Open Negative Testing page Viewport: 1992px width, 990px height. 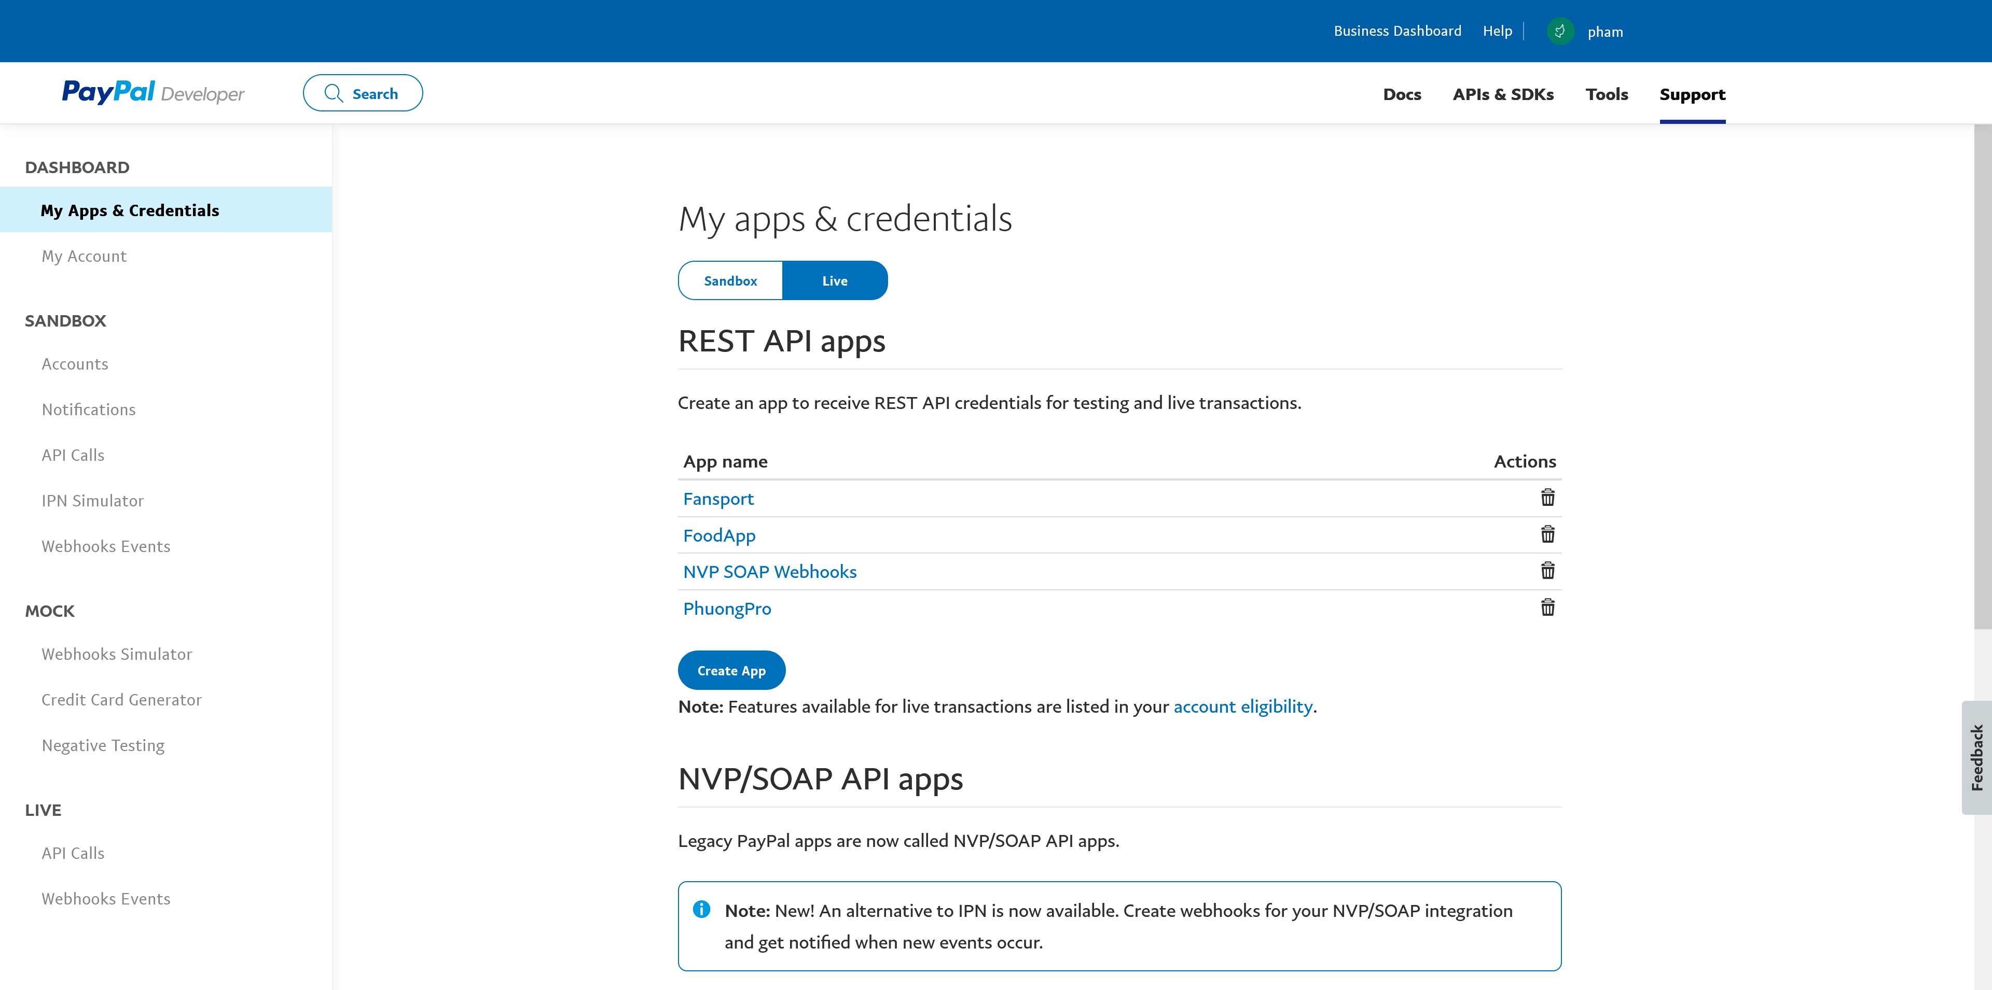pyautogui.click(x=103, y=745)
